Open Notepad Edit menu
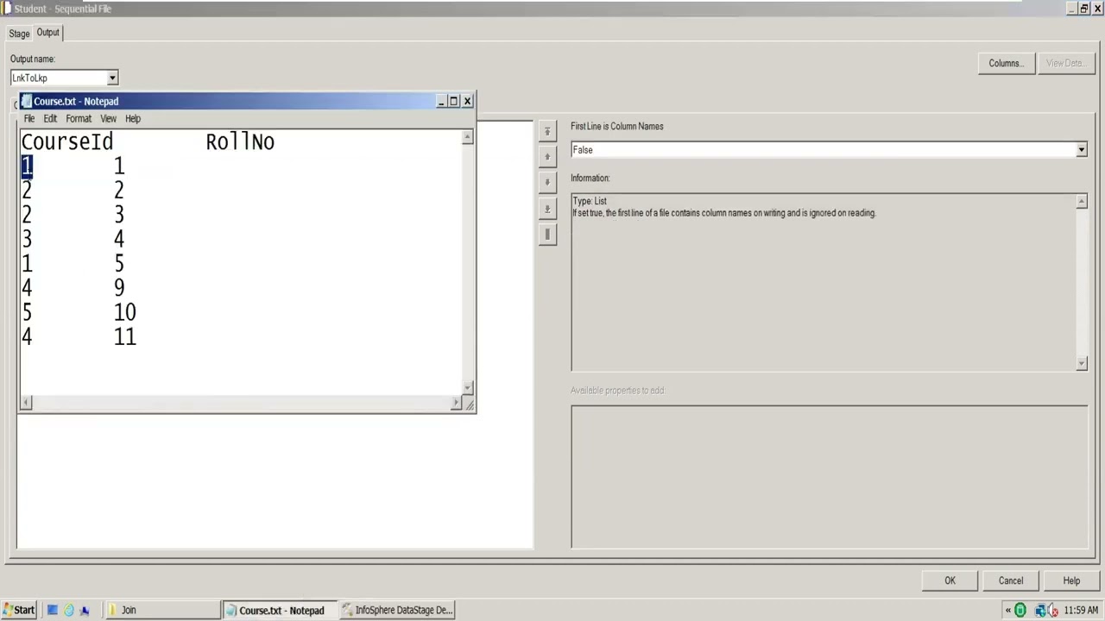1105x621 pixels. 50,119
